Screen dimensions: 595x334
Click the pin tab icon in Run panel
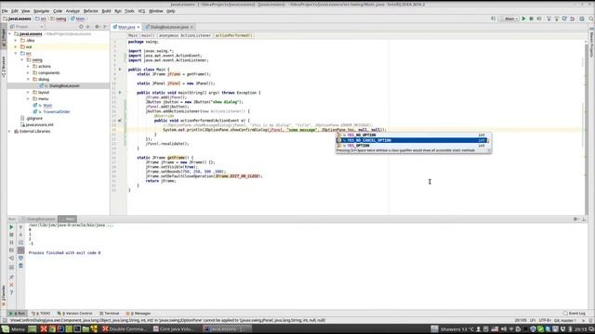[x=11, y=277]
